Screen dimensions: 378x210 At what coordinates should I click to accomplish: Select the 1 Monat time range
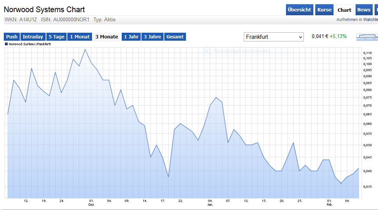80,37
